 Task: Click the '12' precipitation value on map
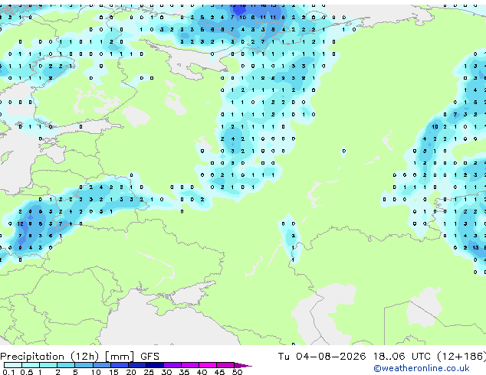point(20,223)
